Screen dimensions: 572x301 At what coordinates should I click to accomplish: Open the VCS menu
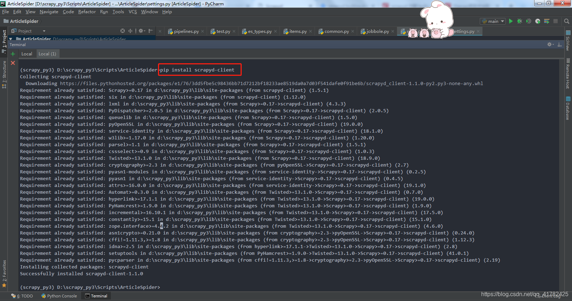133,12
